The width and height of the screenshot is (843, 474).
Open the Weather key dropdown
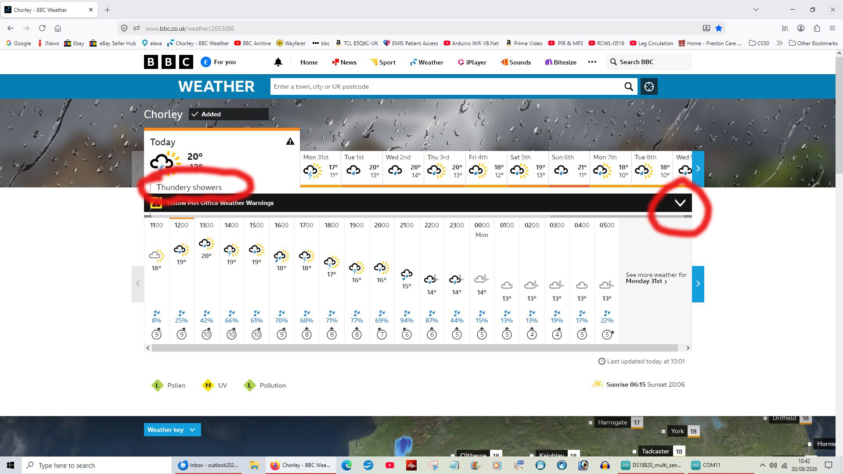172,430
